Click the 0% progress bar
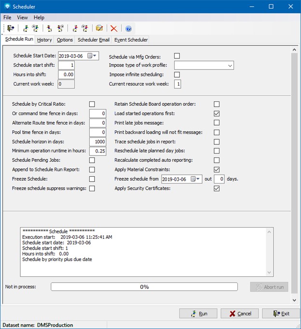The image size is (301, 329). (x=144, y=286)
